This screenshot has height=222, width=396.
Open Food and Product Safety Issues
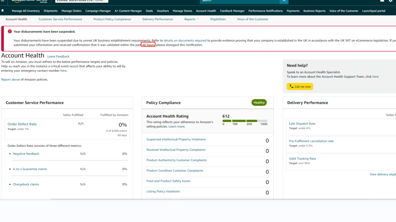tap(168, 181)
